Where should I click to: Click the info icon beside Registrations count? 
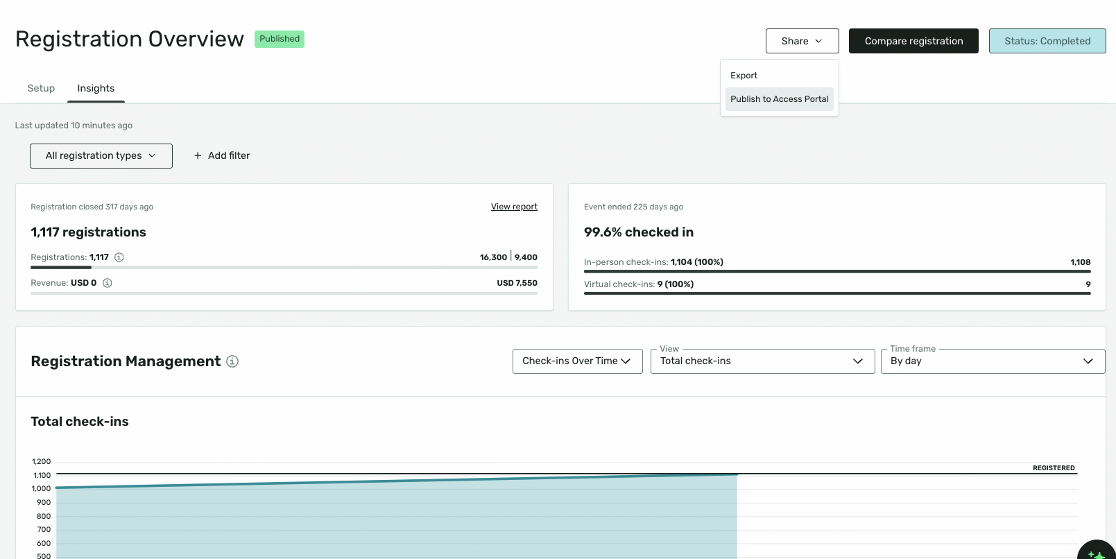coord(119,257)
